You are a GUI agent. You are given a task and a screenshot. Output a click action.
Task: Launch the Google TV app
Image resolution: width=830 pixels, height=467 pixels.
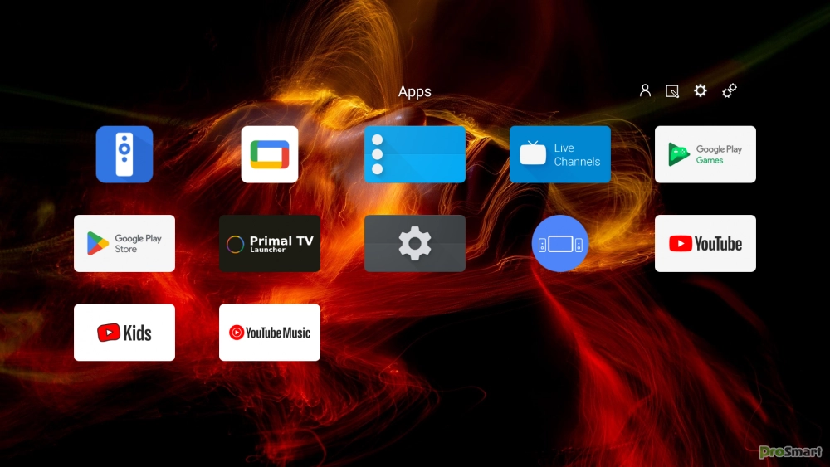point(270,154)
